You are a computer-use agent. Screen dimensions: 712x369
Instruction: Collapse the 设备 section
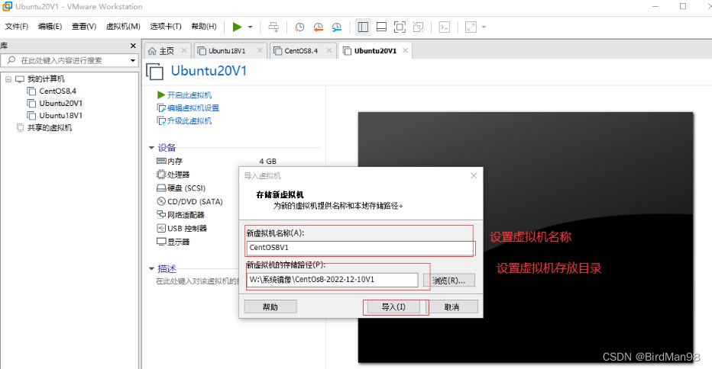click(x=151, y=148)
